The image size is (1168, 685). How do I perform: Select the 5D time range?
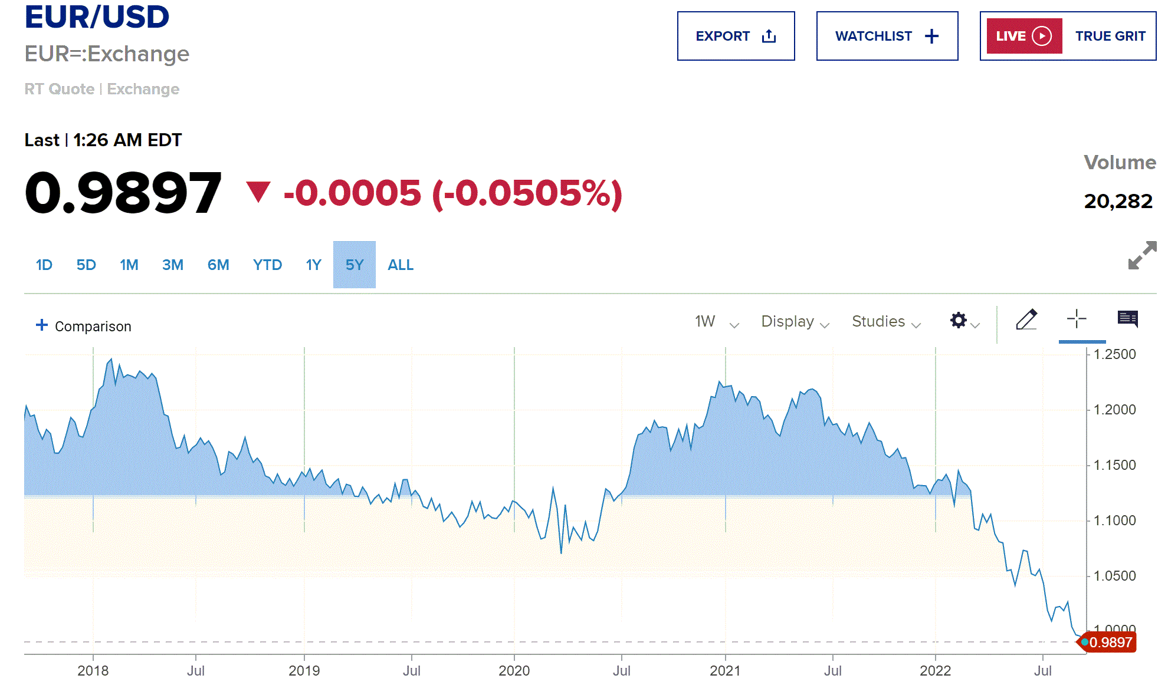click(x=86, y=265)
